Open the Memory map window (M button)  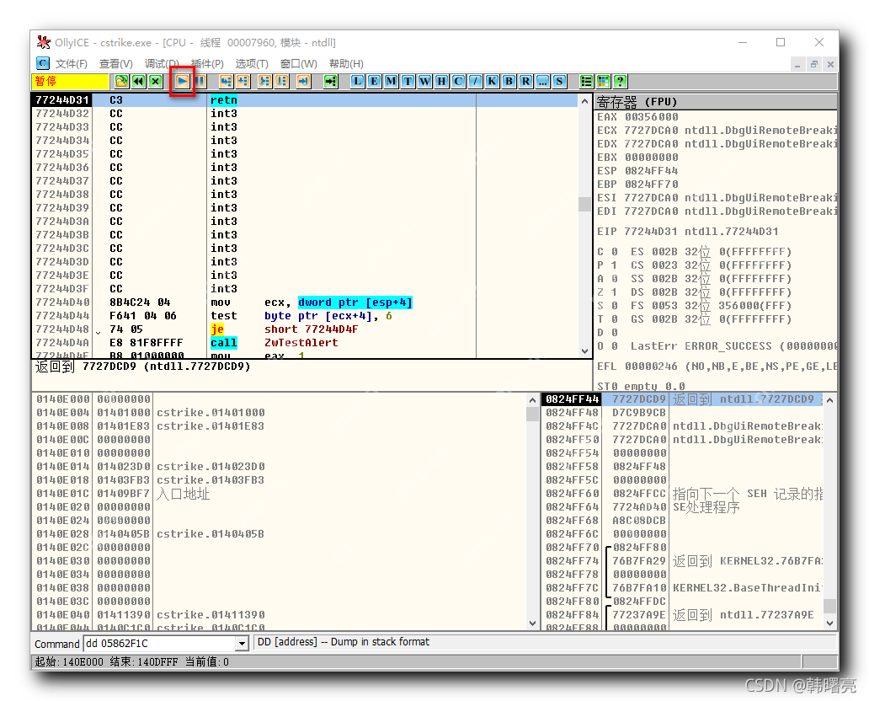coord(391,82)
